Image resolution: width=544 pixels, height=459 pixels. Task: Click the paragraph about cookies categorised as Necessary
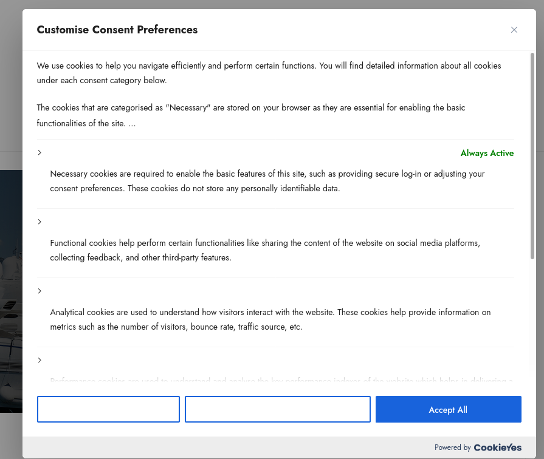tap(250, 115)
